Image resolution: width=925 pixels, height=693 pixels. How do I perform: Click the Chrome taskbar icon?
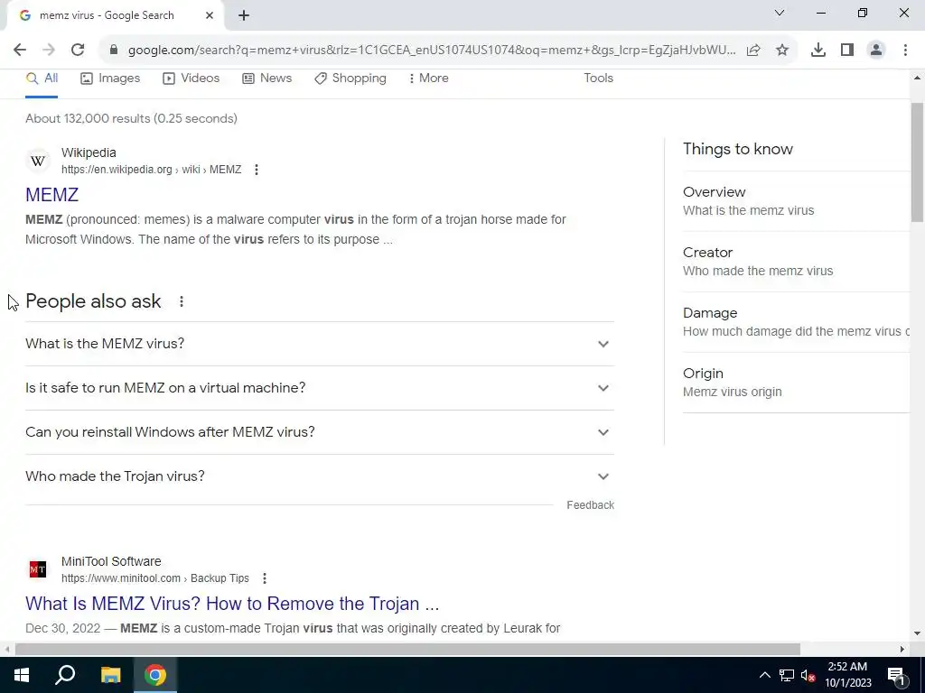point(155,675)
